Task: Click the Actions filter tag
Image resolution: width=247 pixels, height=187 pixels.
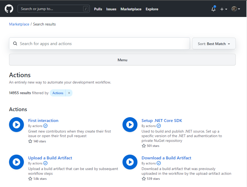Action: coord(58,93)
